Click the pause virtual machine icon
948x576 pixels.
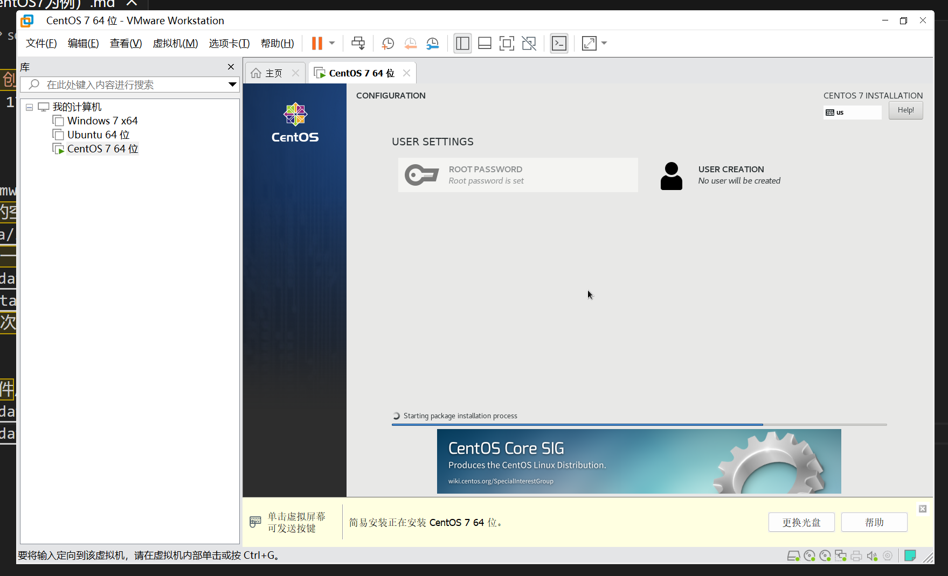(317, 43)
